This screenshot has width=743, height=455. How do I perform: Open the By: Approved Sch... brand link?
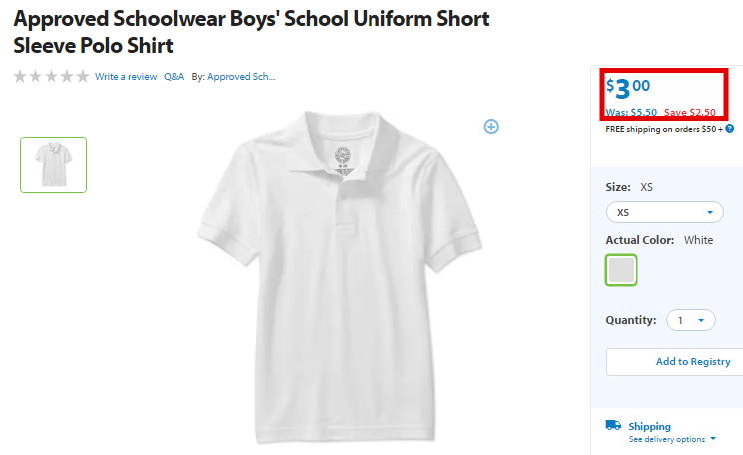[x=233, y=77]
